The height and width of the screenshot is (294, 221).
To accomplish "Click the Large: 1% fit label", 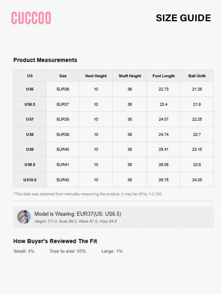I will pos(112,251).
